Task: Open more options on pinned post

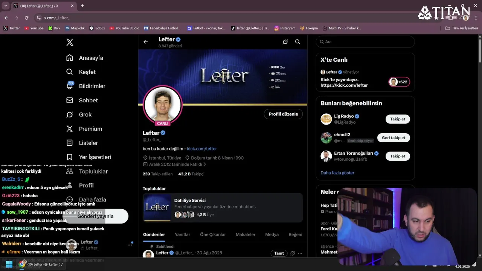Action: (300, 253)
